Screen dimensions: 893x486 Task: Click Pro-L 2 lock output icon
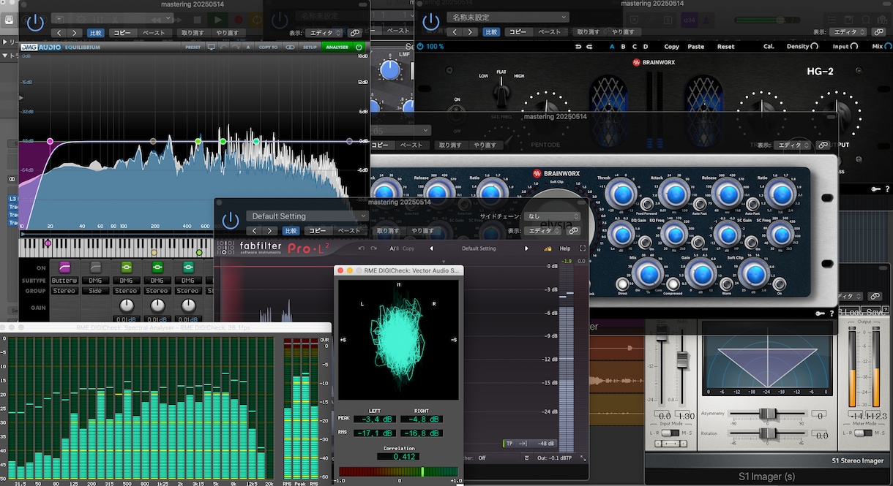point(547,248)
